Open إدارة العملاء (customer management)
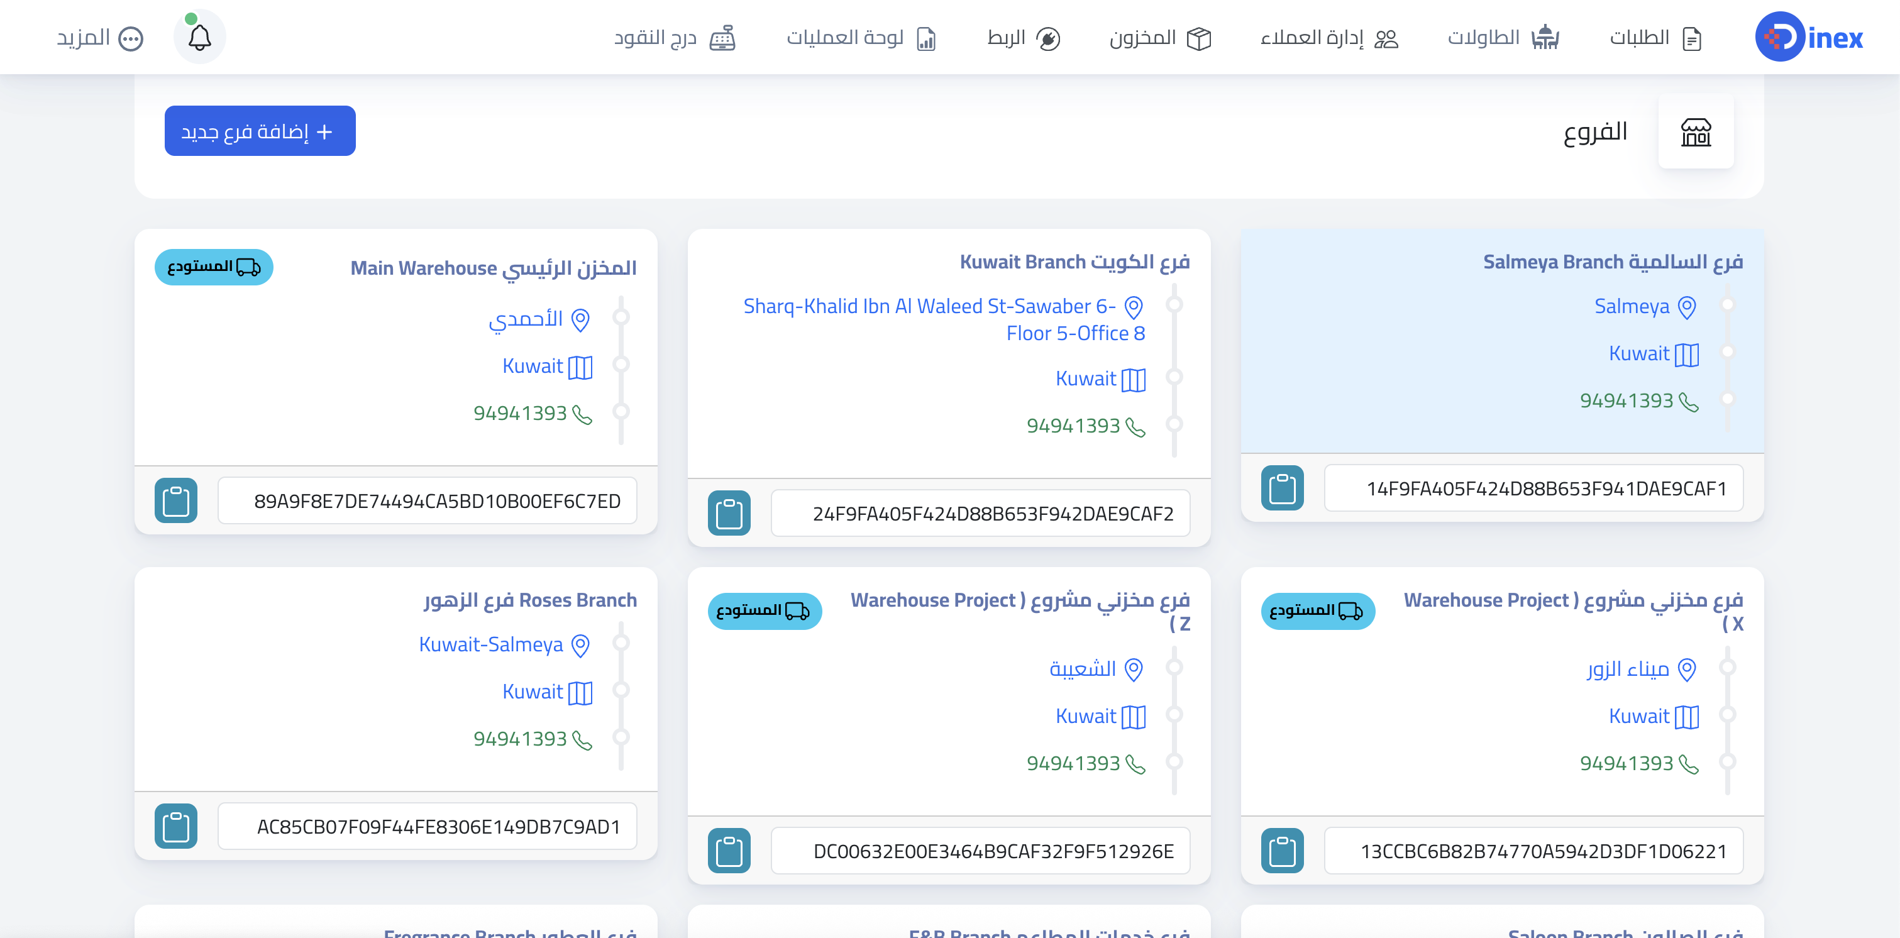This screenshot has height=938, width=1900. 1329,38
